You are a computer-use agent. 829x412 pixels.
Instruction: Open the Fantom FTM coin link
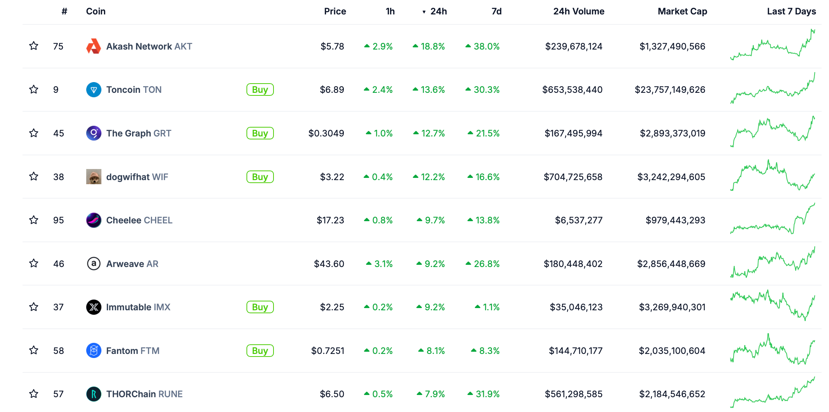(x=133, y=351)
